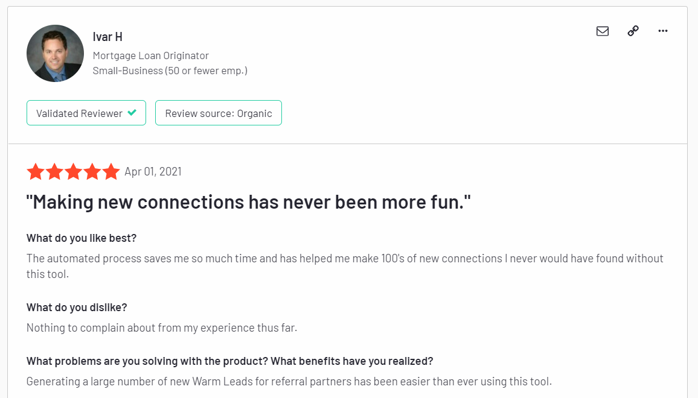Click the 'What do you like best?' heading

point(82,238)
